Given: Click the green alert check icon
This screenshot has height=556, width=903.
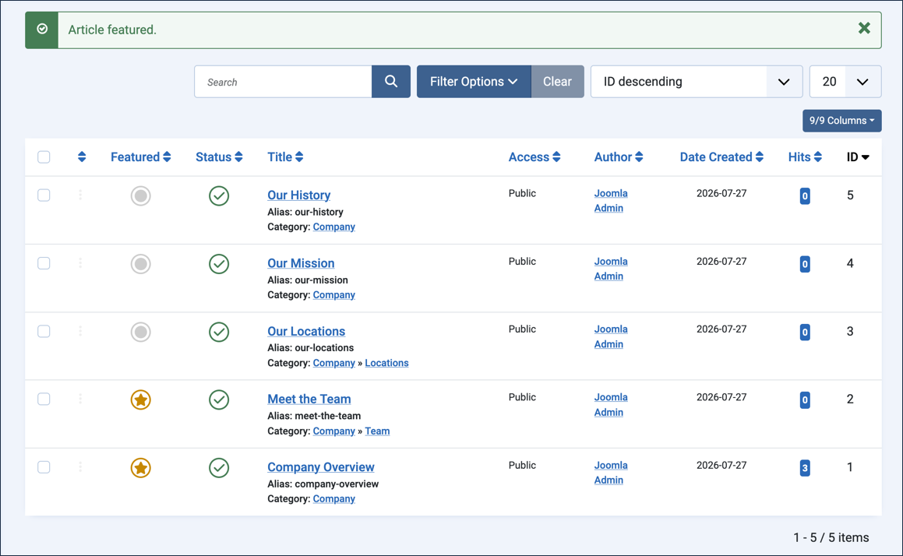Looking at the screenshot, I should pos(42,30).
